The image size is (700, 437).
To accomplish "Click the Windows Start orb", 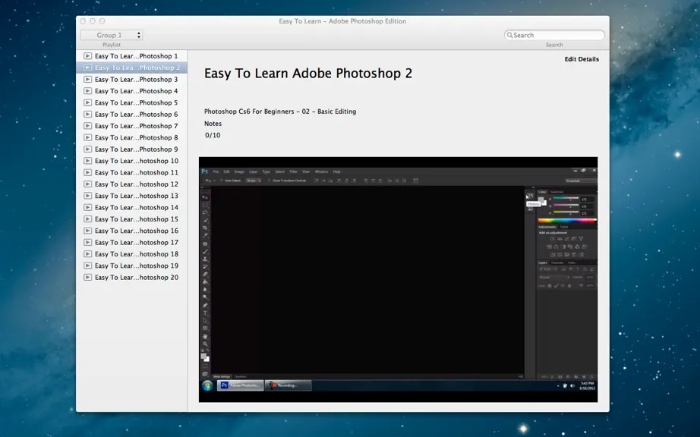I will point(207,385).
